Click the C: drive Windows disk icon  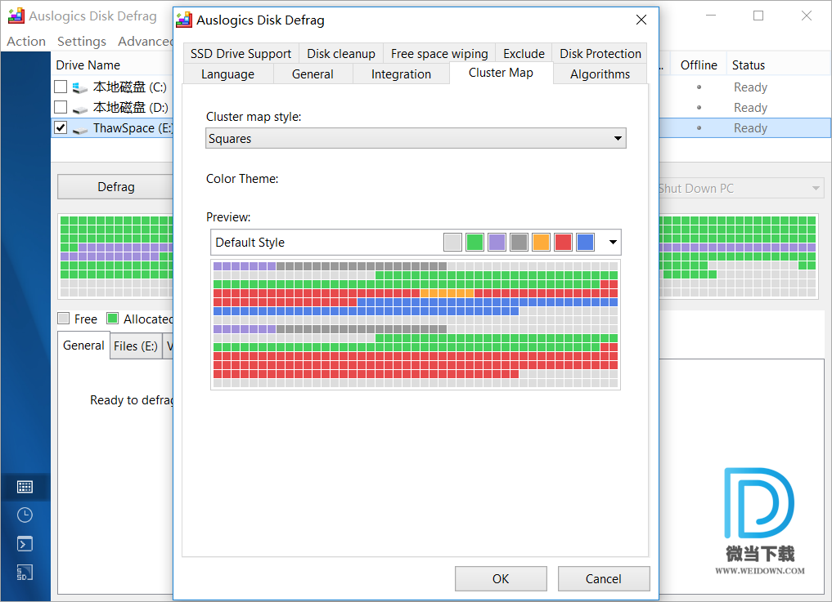[79, 87]
